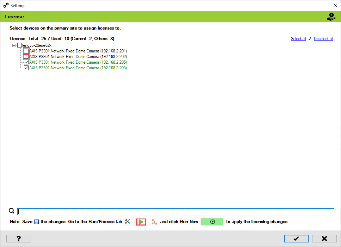Click into the device search field

[x=175, y=212]
